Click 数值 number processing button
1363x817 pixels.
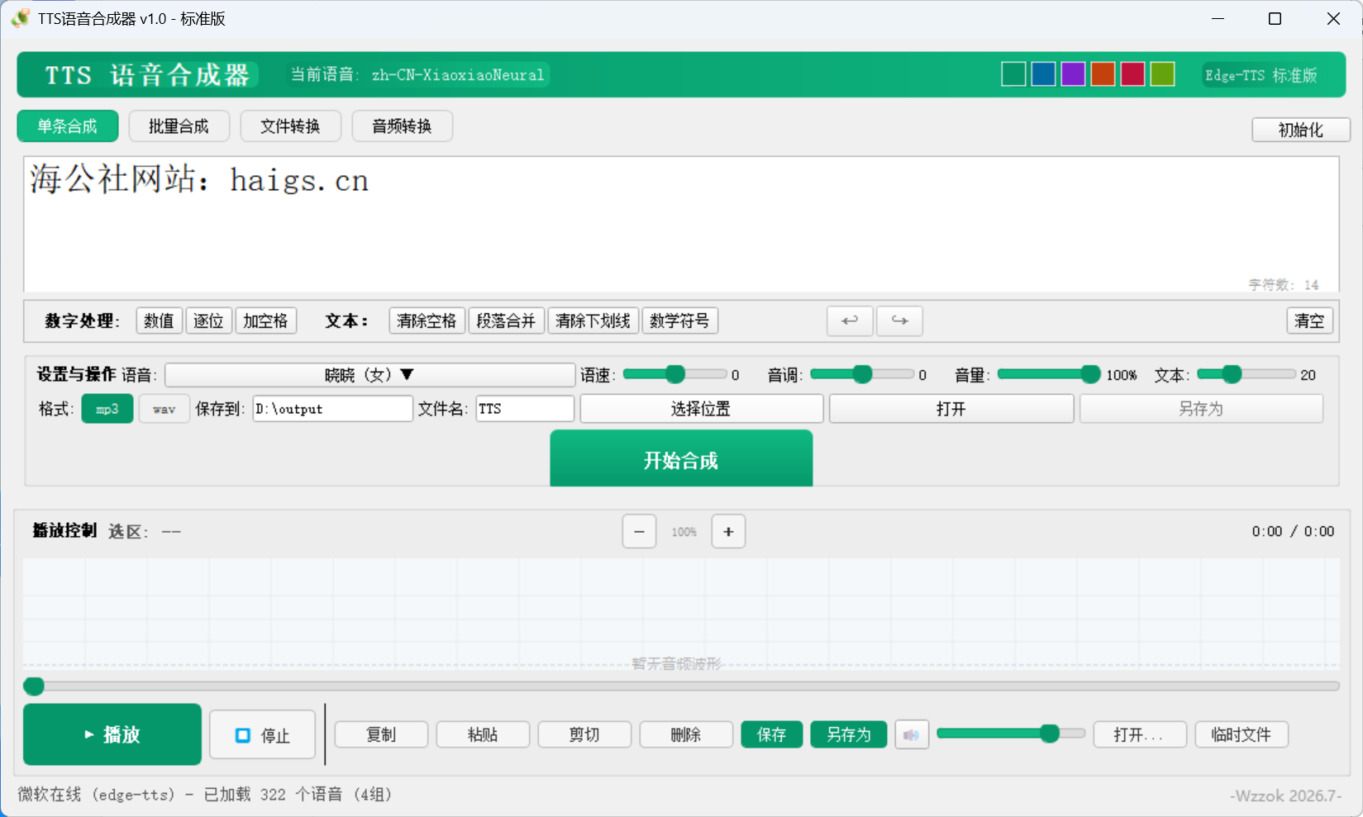tap(159, 321)
